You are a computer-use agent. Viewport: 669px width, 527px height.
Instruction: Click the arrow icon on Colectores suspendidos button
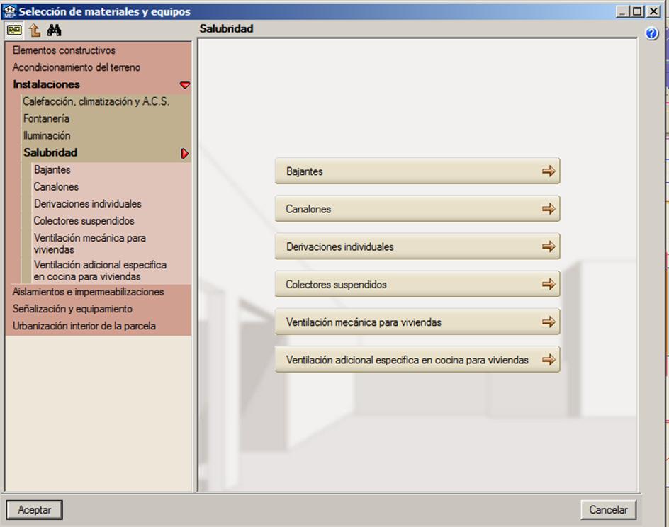pyautogui.click(x=549, y=284)
